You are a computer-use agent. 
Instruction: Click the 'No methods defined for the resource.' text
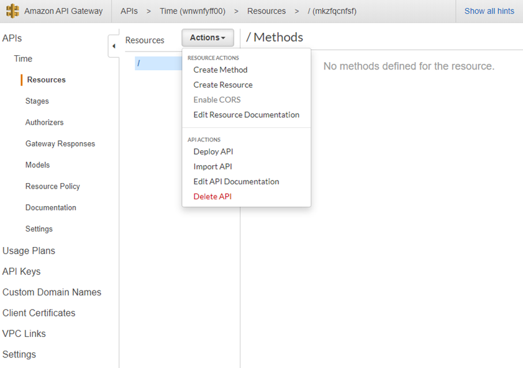(409, 66)
